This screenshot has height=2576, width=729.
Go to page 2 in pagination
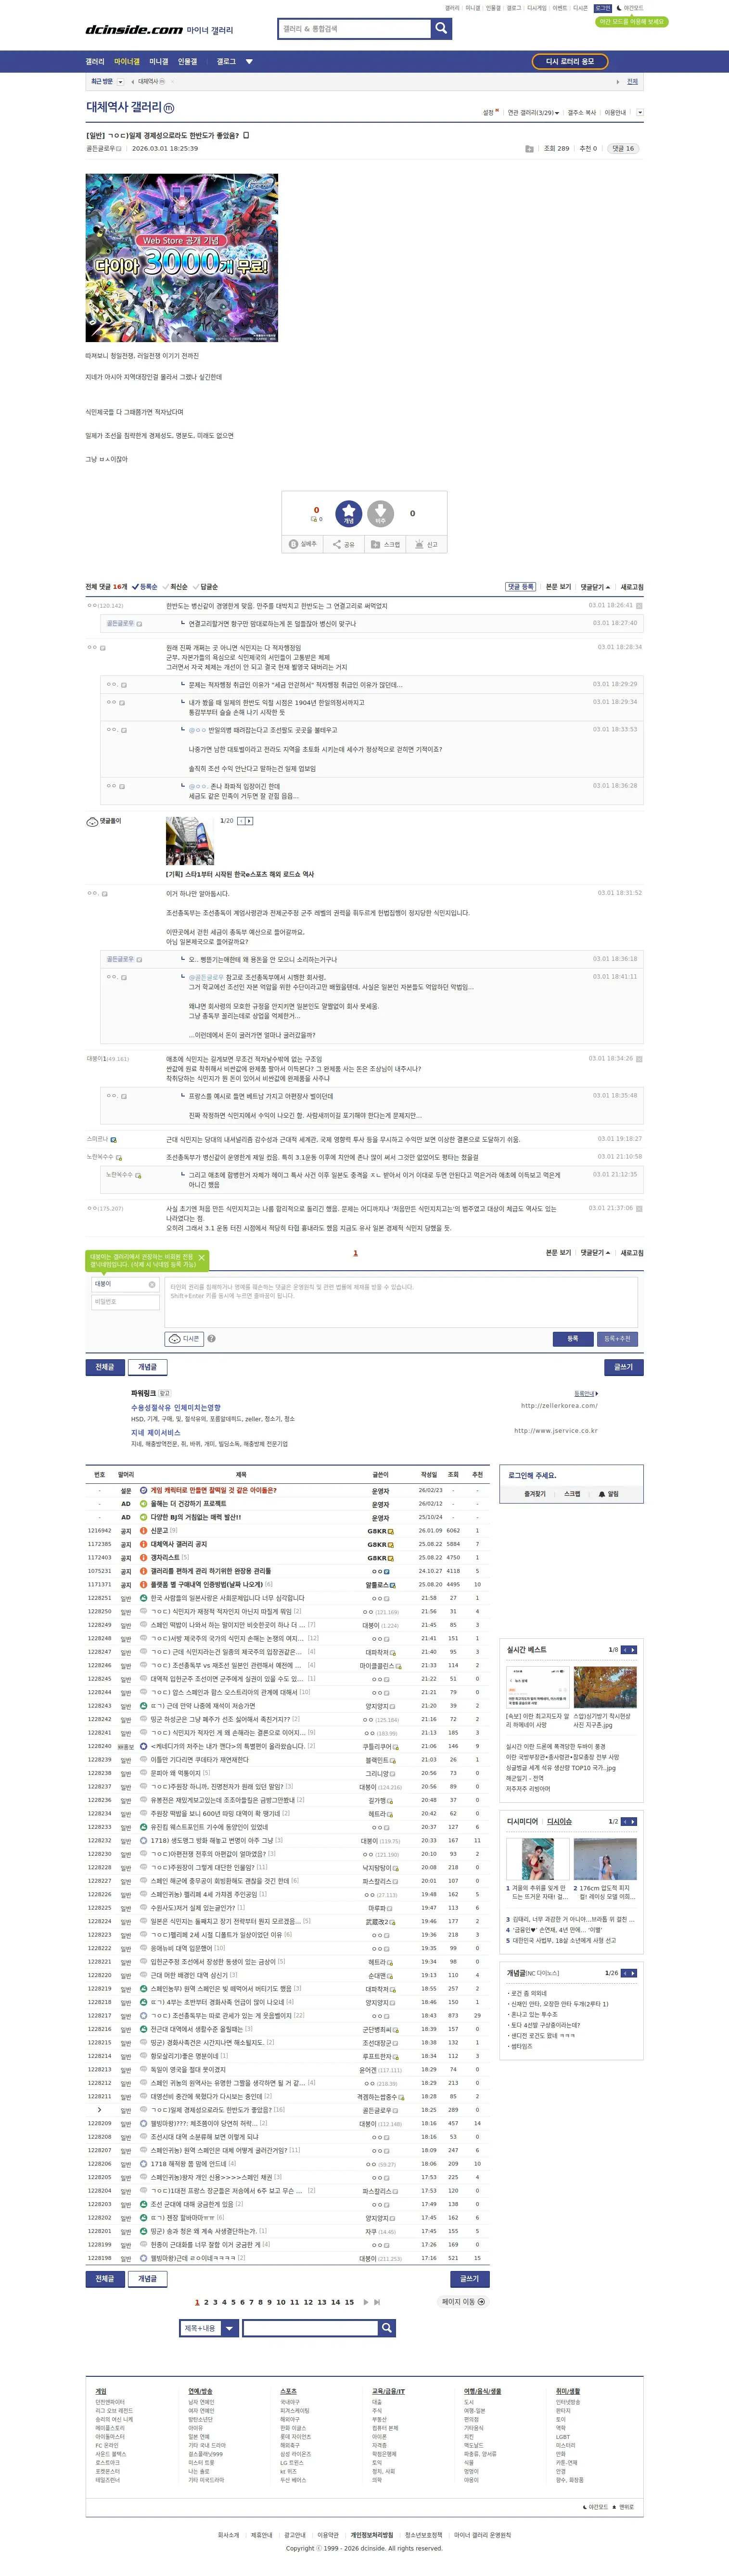click(206, 2302)
